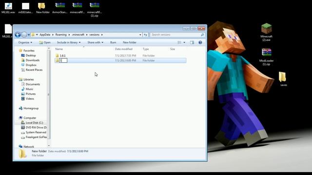
Task: Open recent locations dropdown beside Forward
Action: (29, 35)
